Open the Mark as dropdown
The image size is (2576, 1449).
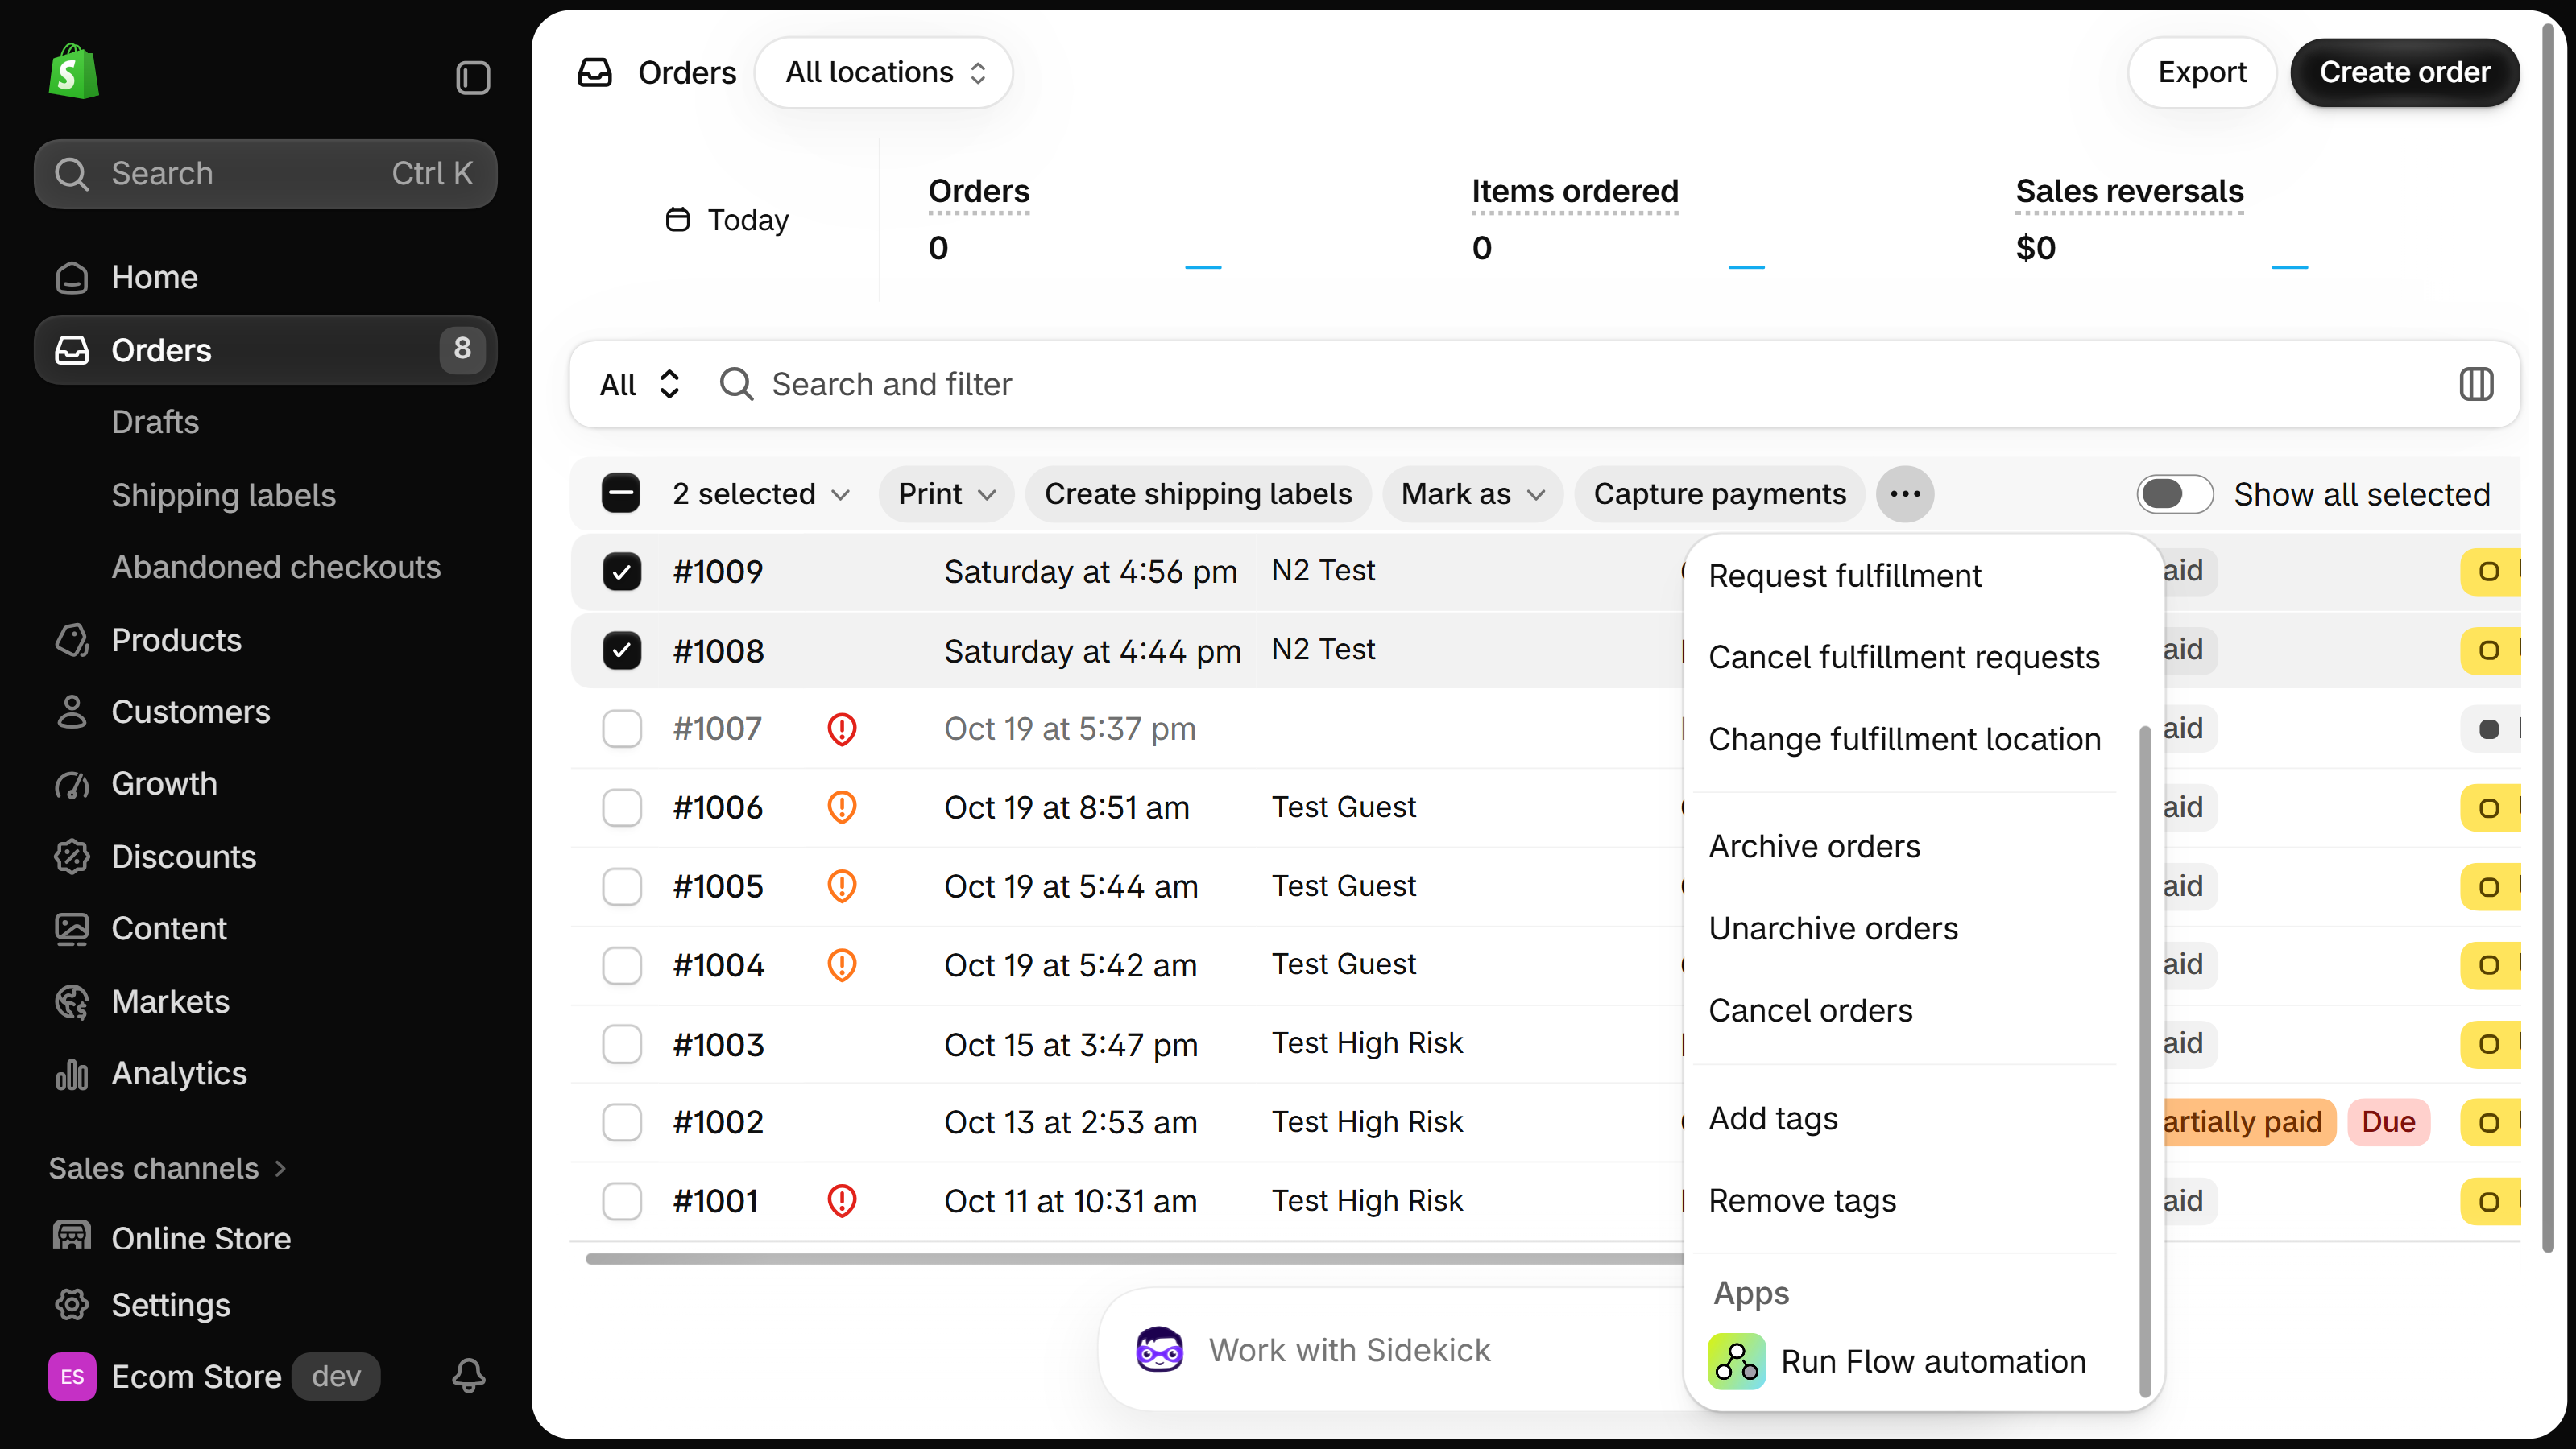click(1472, 493)
